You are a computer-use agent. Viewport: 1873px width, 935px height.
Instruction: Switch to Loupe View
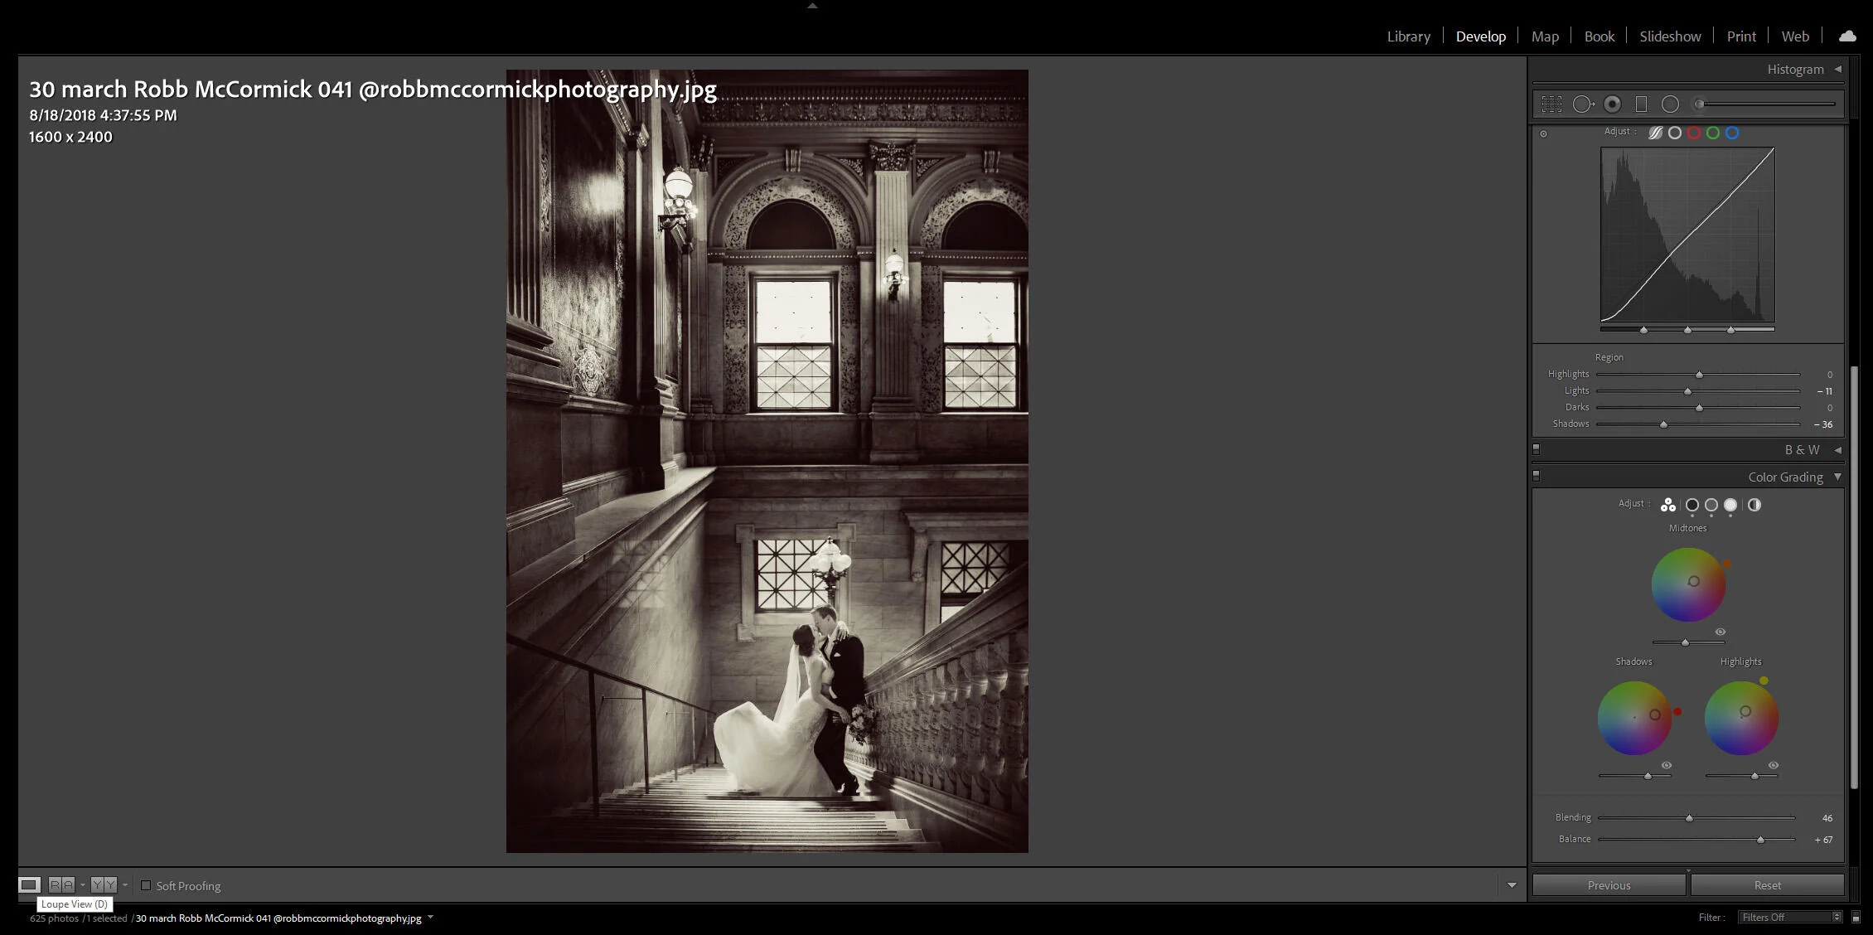(31, 884)
